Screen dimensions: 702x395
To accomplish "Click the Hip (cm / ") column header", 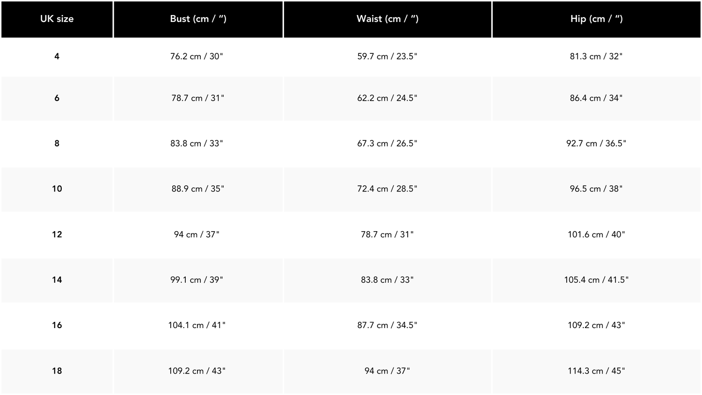I will pos(596,19).
